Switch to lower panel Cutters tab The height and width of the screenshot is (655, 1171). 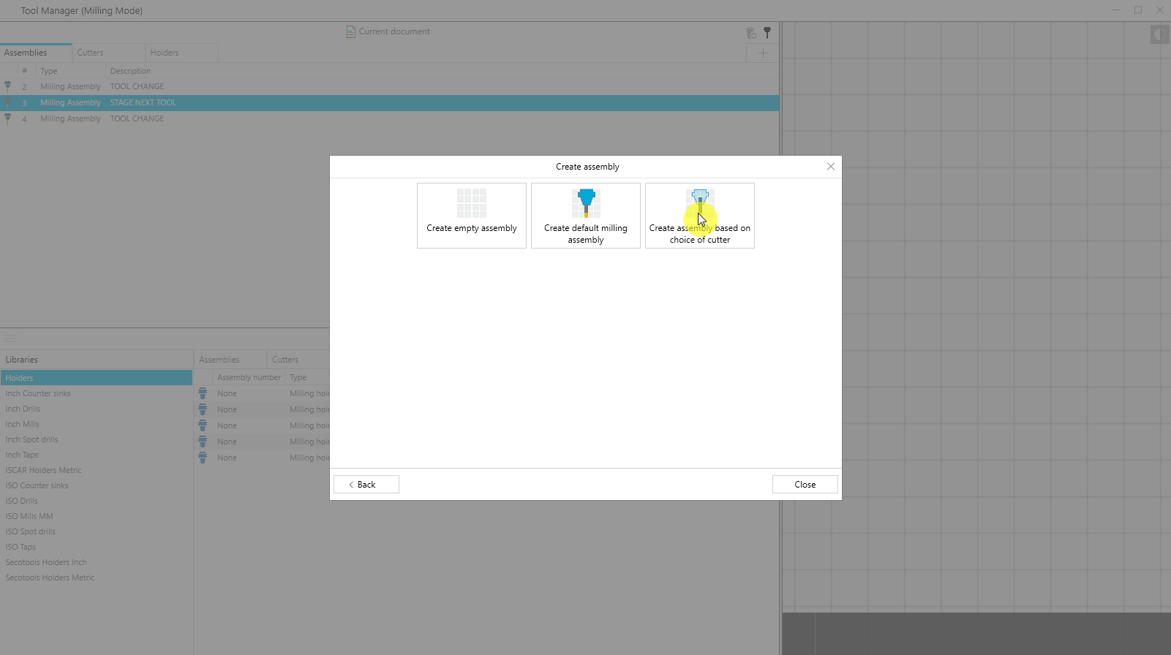click(285, 360)
